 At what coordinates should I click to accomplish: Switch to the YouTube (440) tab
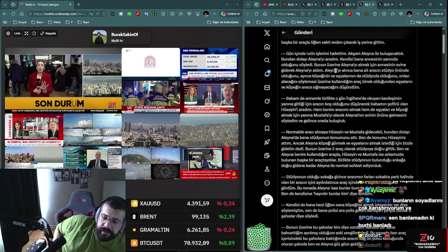tap(270, 5)
